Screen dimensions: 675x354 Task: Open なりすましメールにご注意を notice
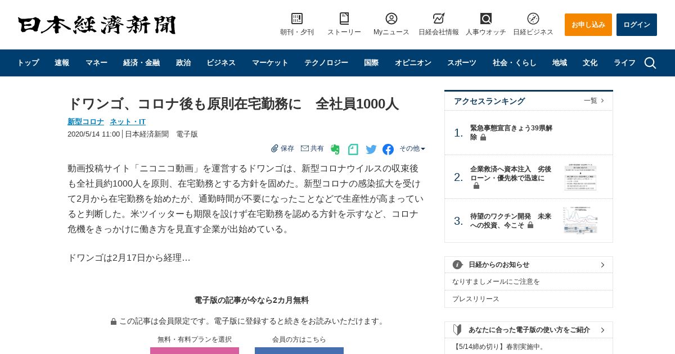[x=496, y=282]
